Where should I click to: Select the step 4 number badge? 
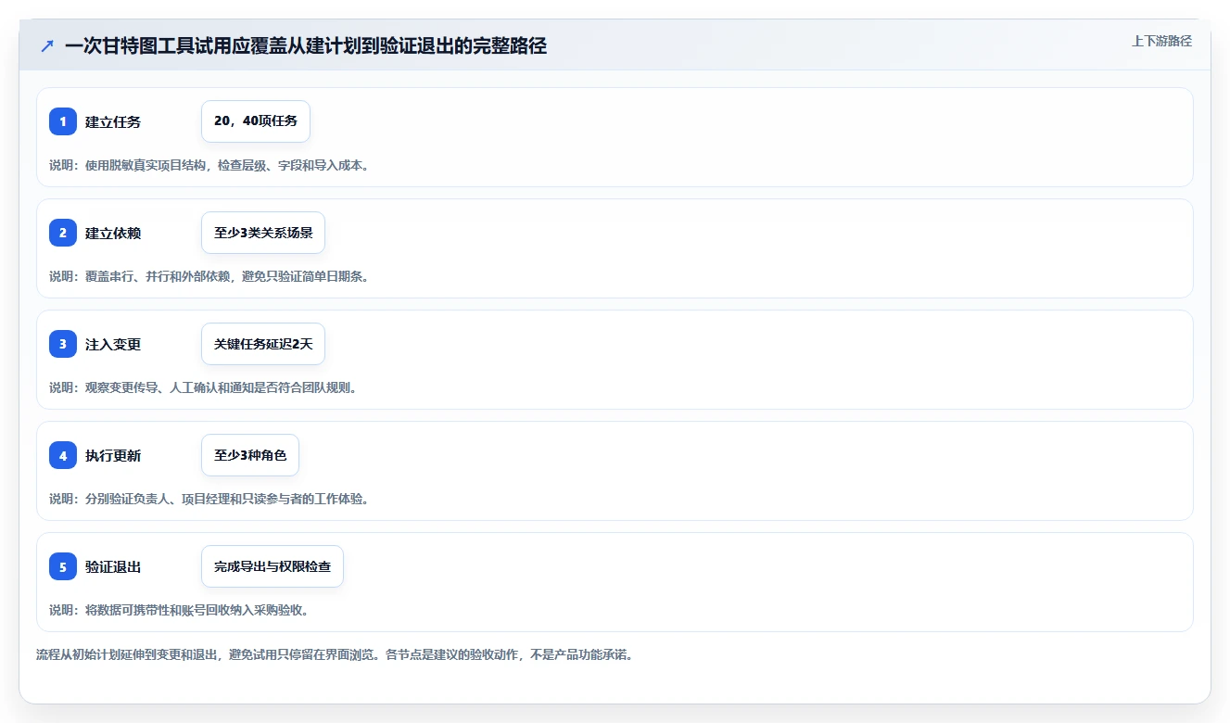tap(63, 455)
